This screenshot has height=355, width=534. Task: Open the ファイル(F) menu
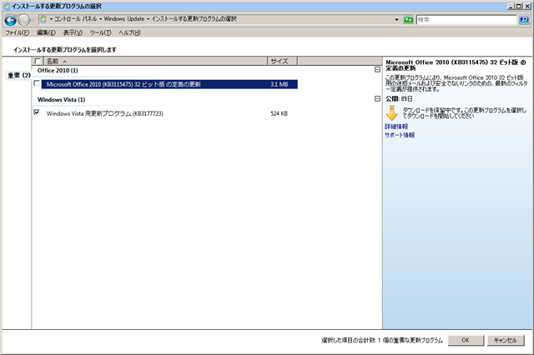[x=18, y=32]
